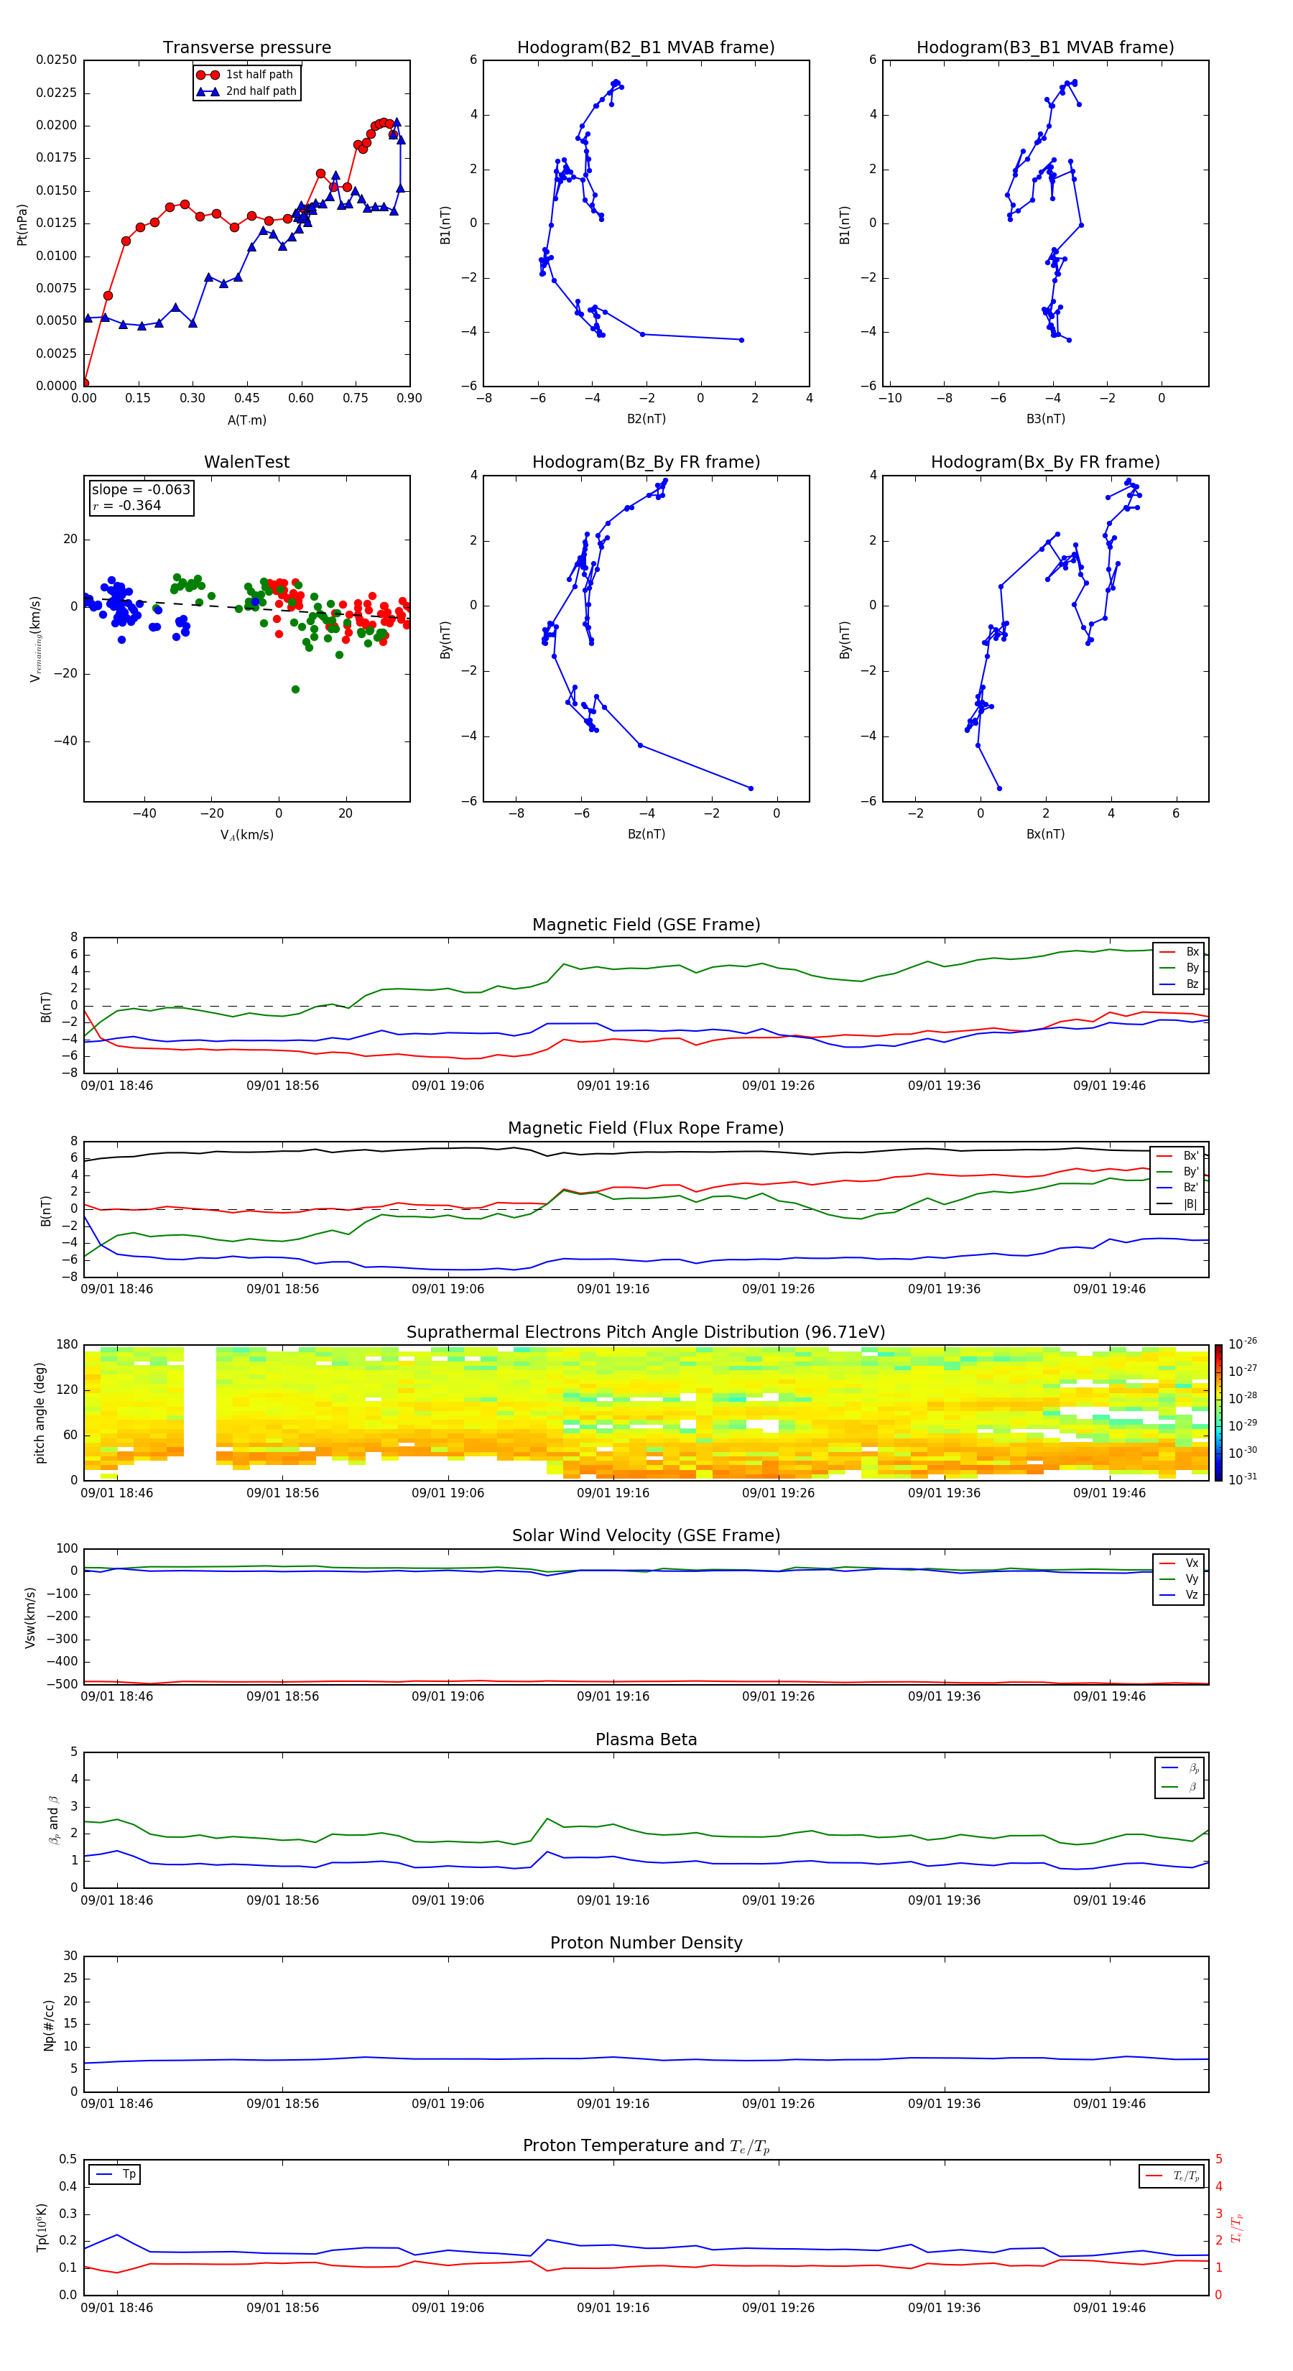
Task: Click 'Hodogram(B3_B1 MVAB frame)' title
Action: [x=1045, y=47]
